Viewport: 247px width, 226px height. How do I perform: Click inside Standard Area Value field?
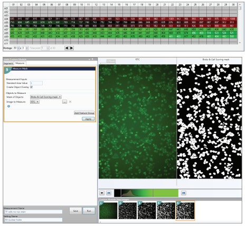pyautogui.click(x=36, y=83)
